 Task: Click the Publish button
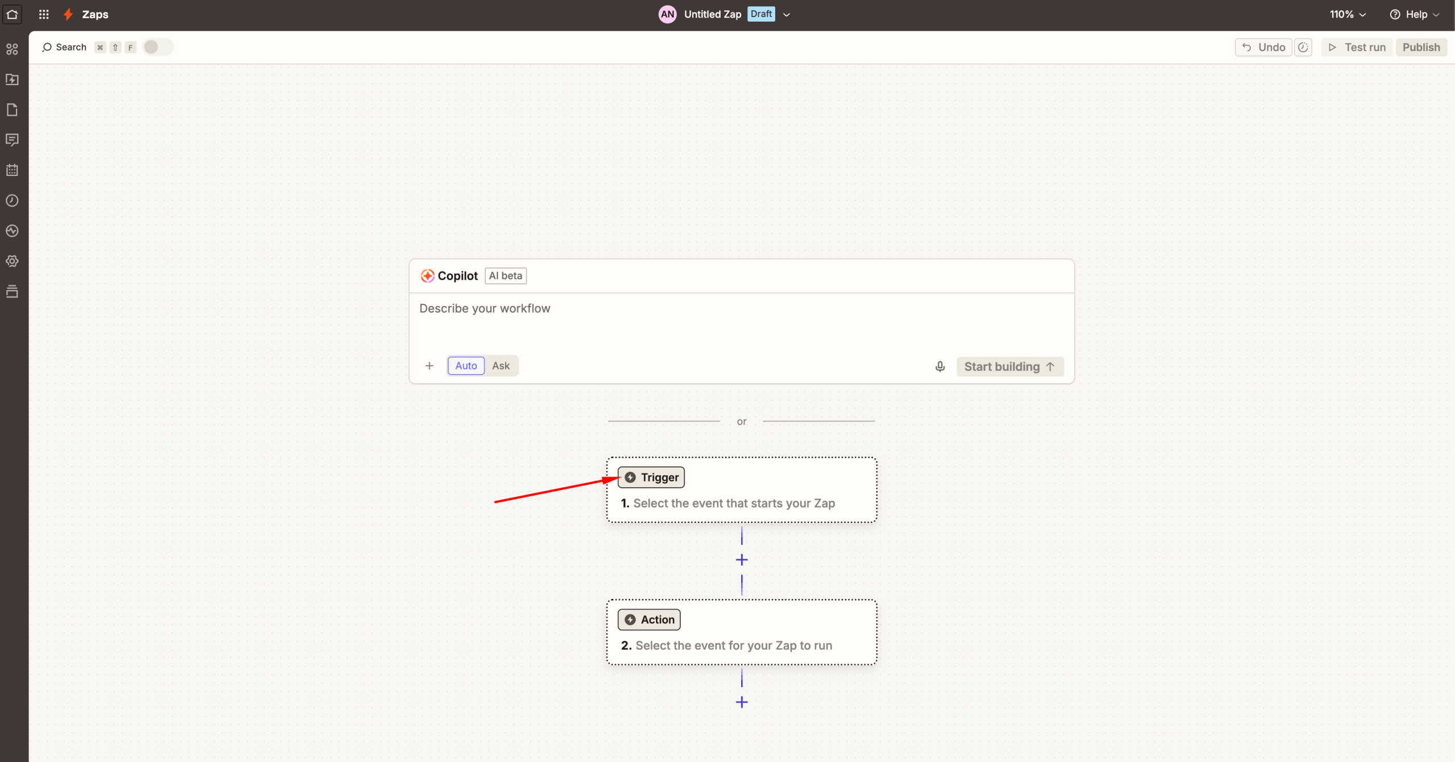pos(1421,47)
